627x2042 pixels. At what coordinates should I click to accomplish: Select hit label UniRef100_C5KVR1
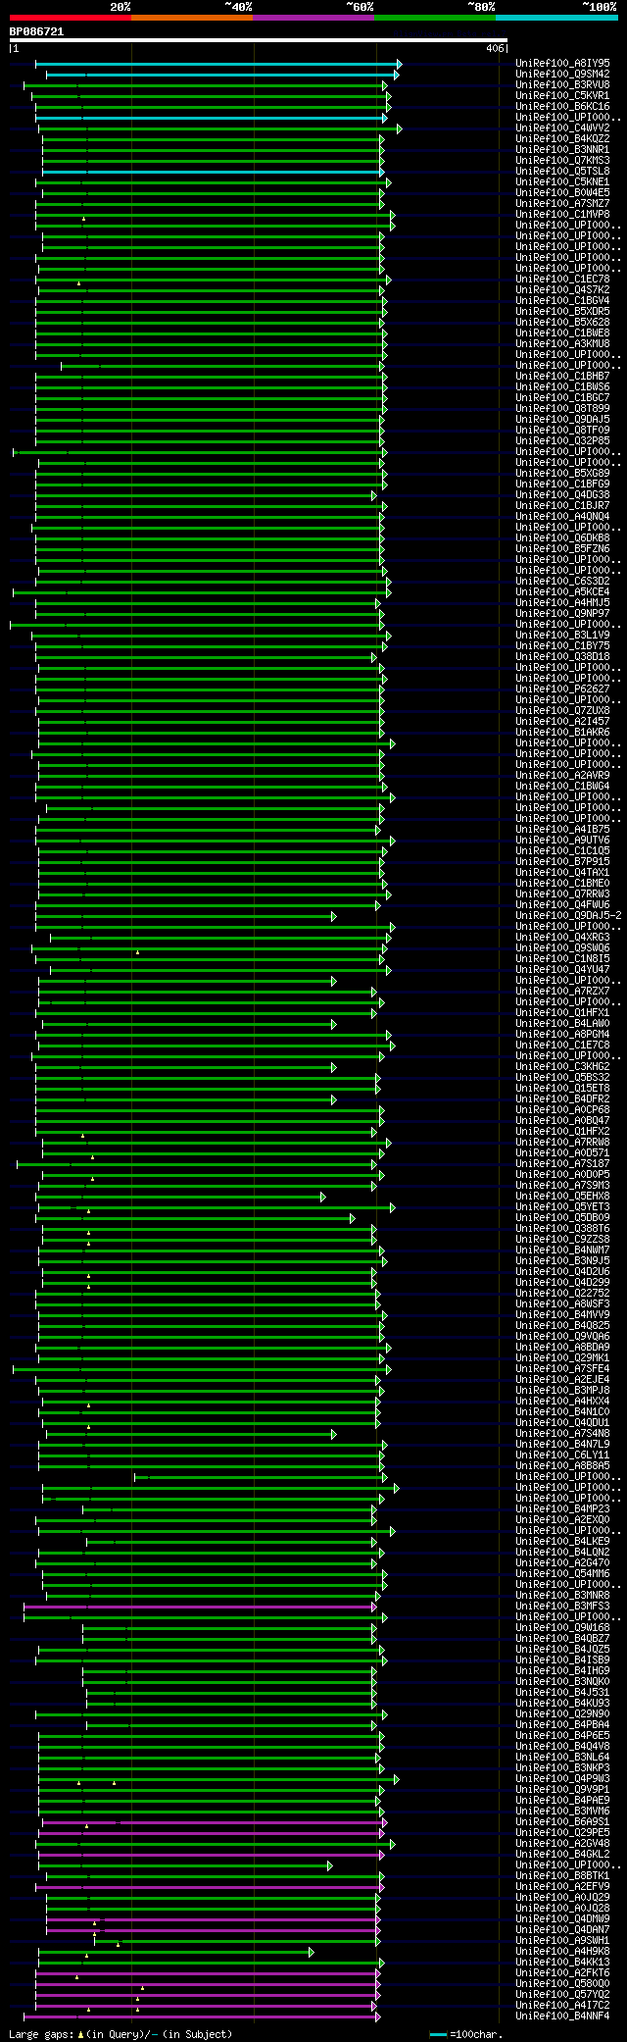(x=562, y=95)
